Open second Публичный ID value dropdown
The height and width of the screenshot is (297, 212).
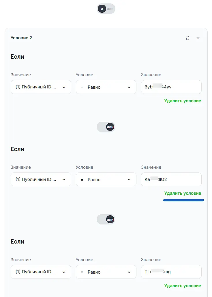(x=41, y=179)
